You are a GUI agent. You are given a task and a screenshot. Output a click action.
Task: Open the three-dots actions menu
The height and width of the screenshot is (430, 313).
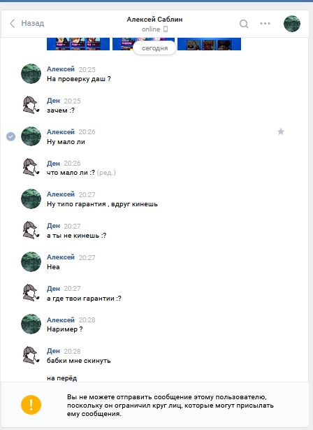point(265,24)
